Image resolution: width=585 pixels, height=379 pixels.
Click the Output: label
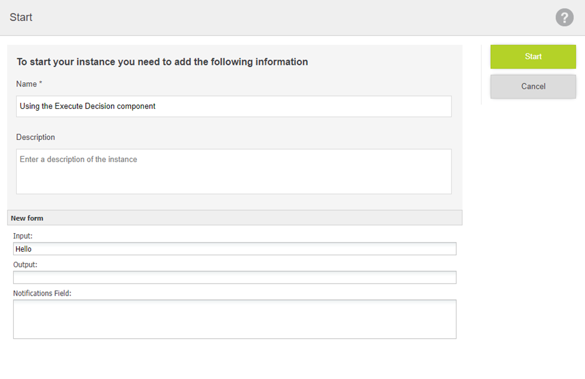click(x=25, y=264)
